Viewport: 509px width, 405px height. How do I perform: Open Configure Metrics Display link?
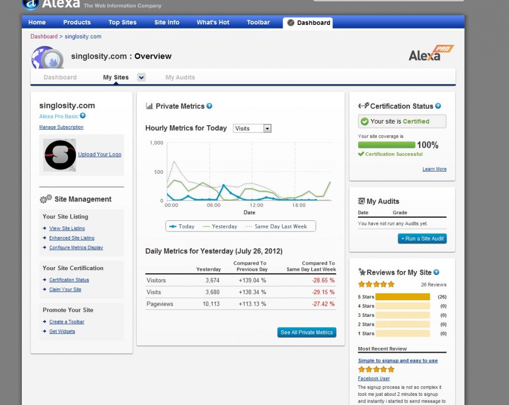[76, 247]
